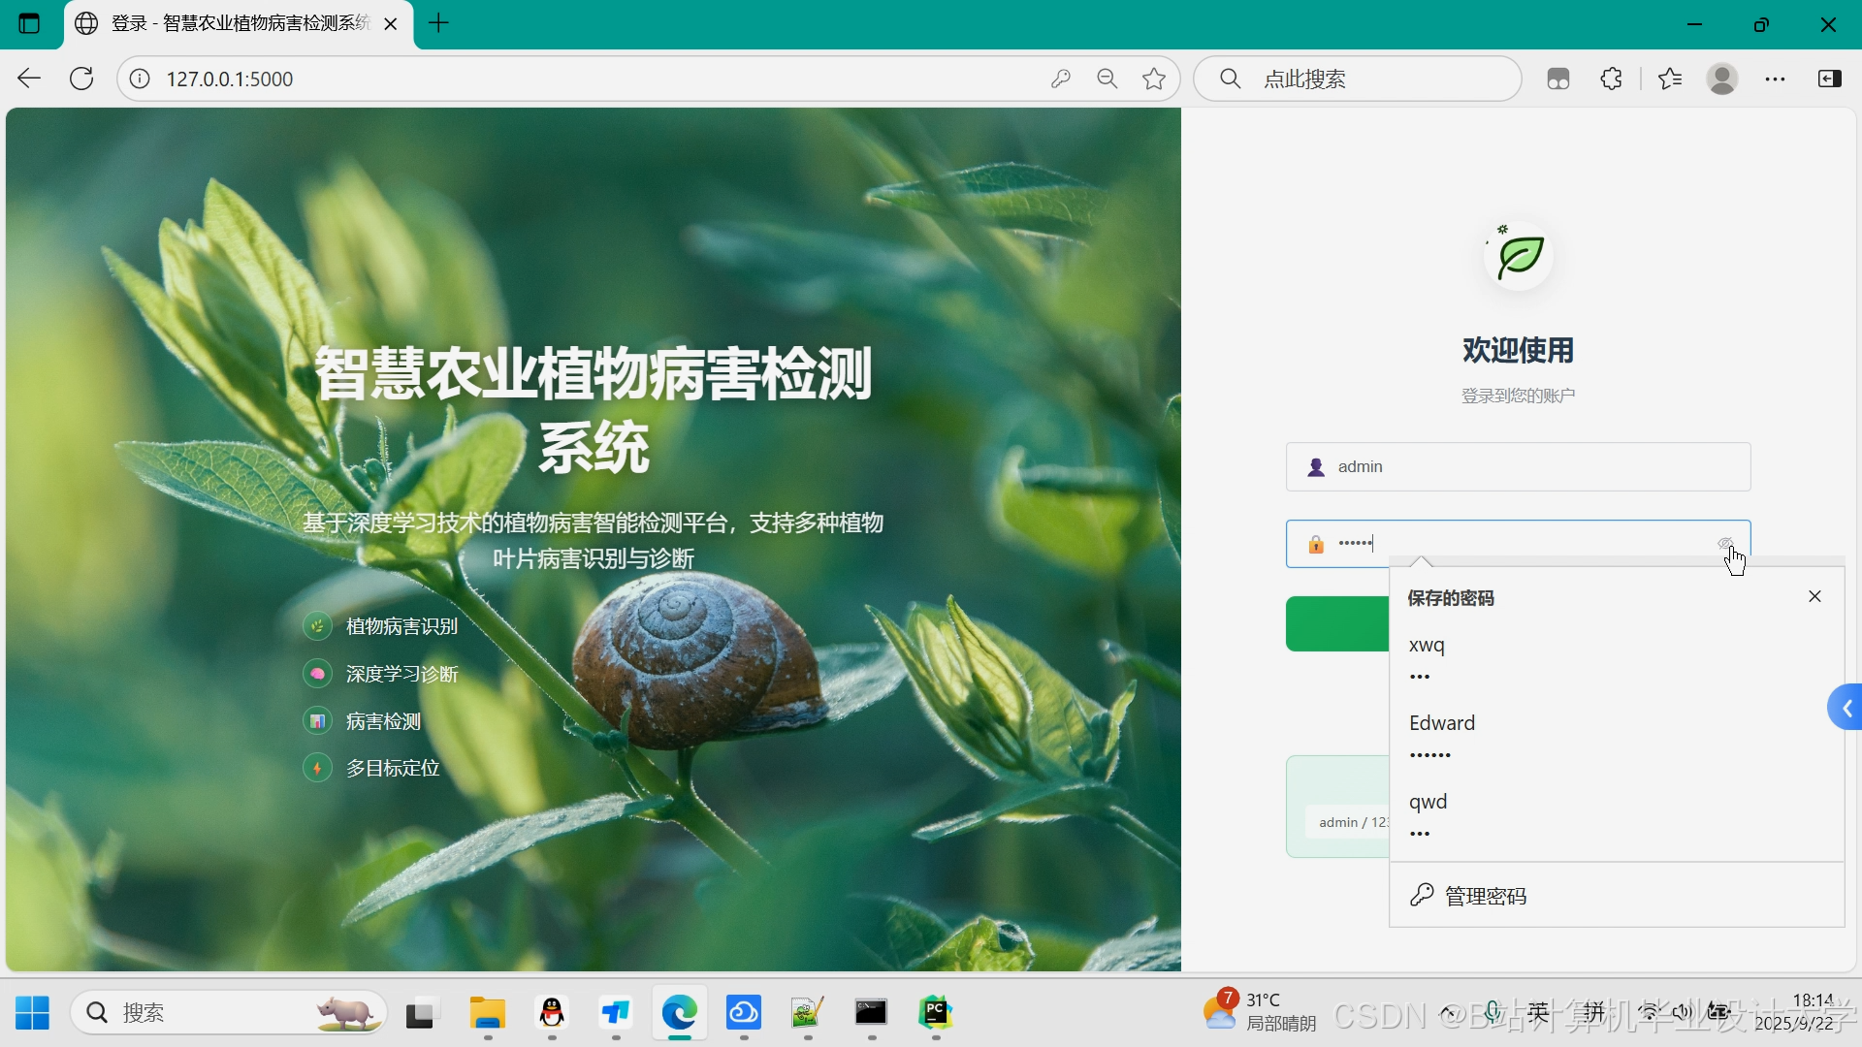
Task: Toggle the browser sidebar panel button
Action: (x=1830, y=79)
